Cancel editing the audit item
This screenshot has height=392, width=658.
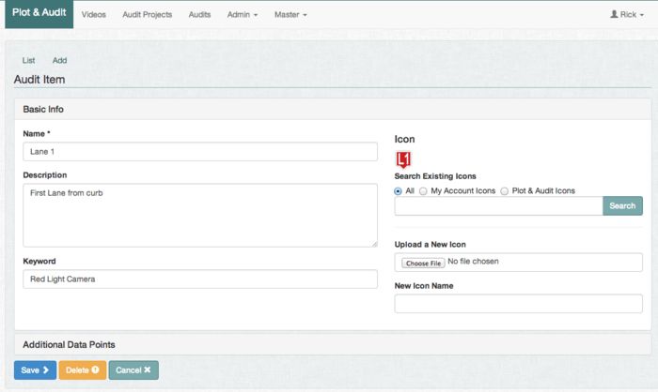point(133,370)
